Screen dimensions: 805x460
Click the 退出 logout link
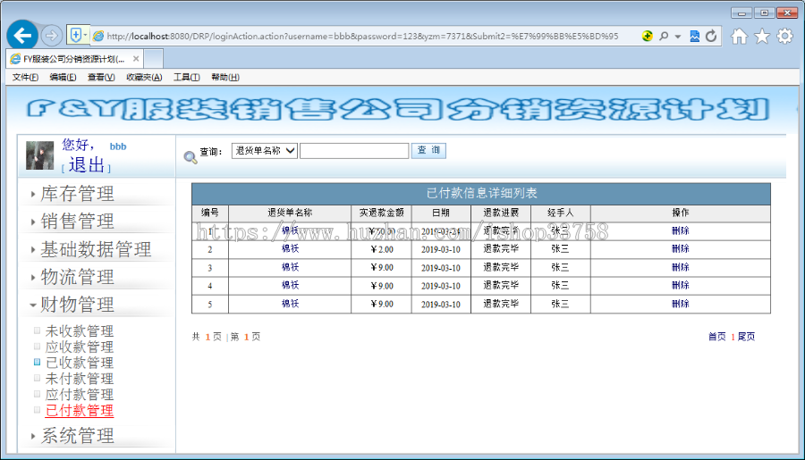click(86, 165)
